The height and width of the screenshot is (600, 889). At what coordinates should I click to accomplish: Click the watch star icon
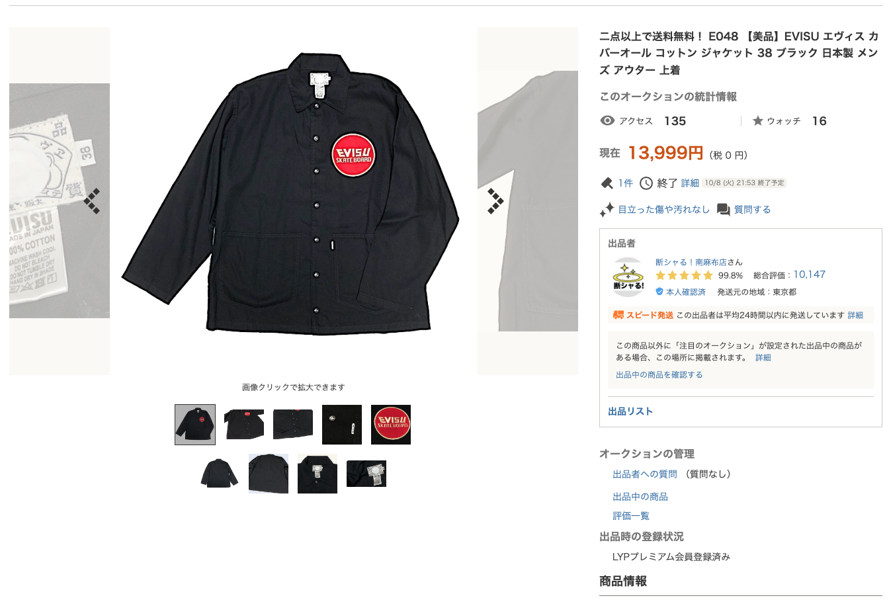[758, 120]
